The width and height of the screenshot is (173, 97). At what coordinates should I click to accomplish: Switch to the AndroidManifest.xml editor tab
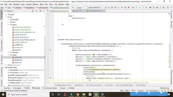pos(95,11)
